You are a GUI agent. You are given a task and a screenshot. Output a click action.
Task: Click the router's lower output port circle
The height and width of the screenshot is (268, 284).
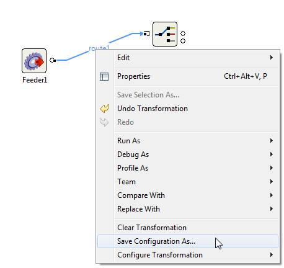(183, 41)
